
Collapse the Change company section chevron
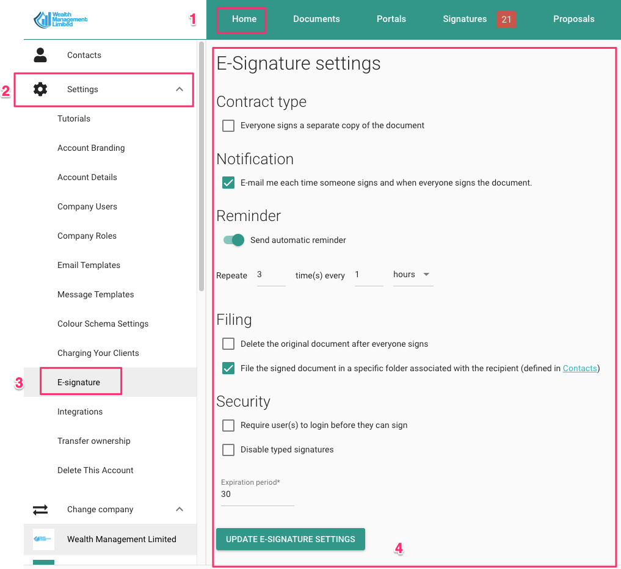click(180, 509)
